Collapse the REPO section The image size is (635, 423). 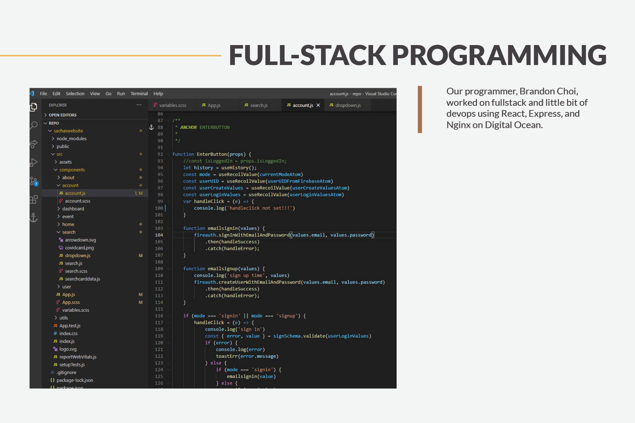[94, 123]
